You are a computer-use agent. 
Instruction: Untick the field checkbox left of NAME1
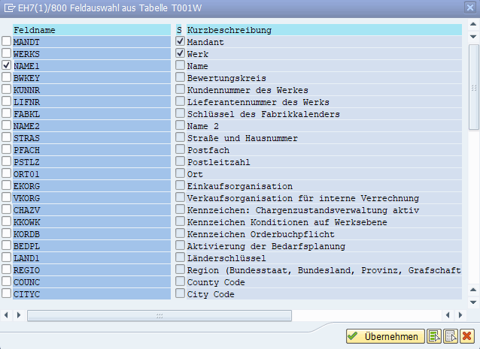[7, 65]
